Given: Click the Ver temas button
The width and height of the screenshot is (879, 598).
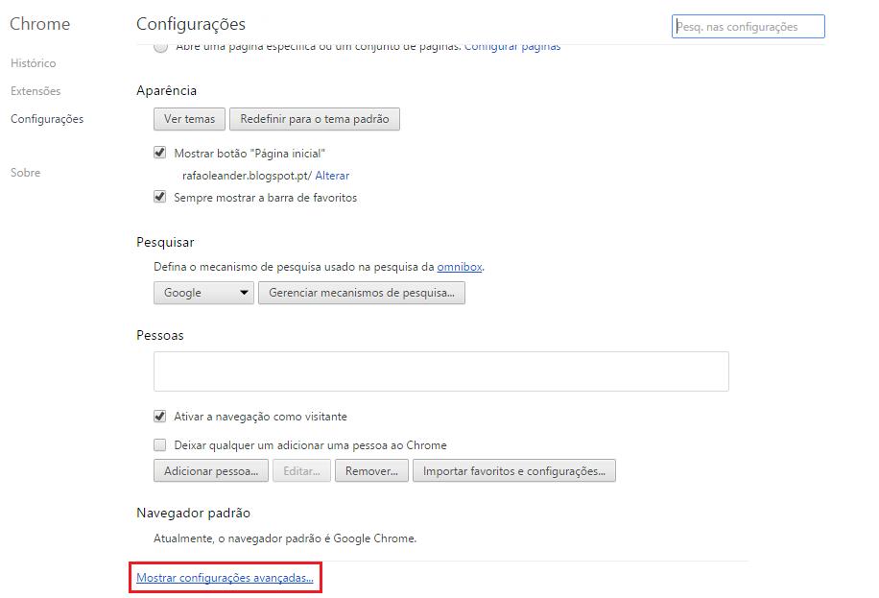Looking at the screenshot, I should tap(190, 119).
